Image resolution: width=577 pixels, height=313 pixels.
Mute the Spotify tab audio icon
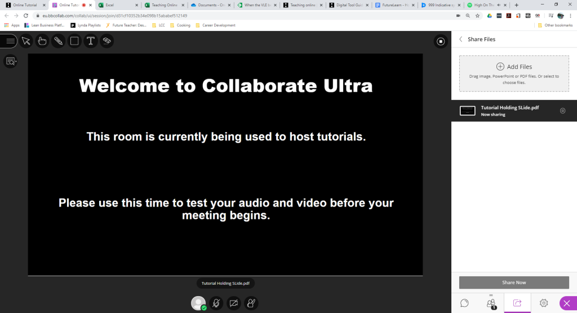[499, 5]
